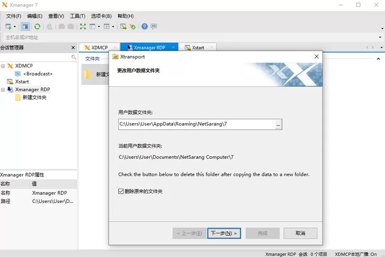Screen dimensions: 385x257
Task: Open the new session dropdown arrow
Action: coord(14,27)
